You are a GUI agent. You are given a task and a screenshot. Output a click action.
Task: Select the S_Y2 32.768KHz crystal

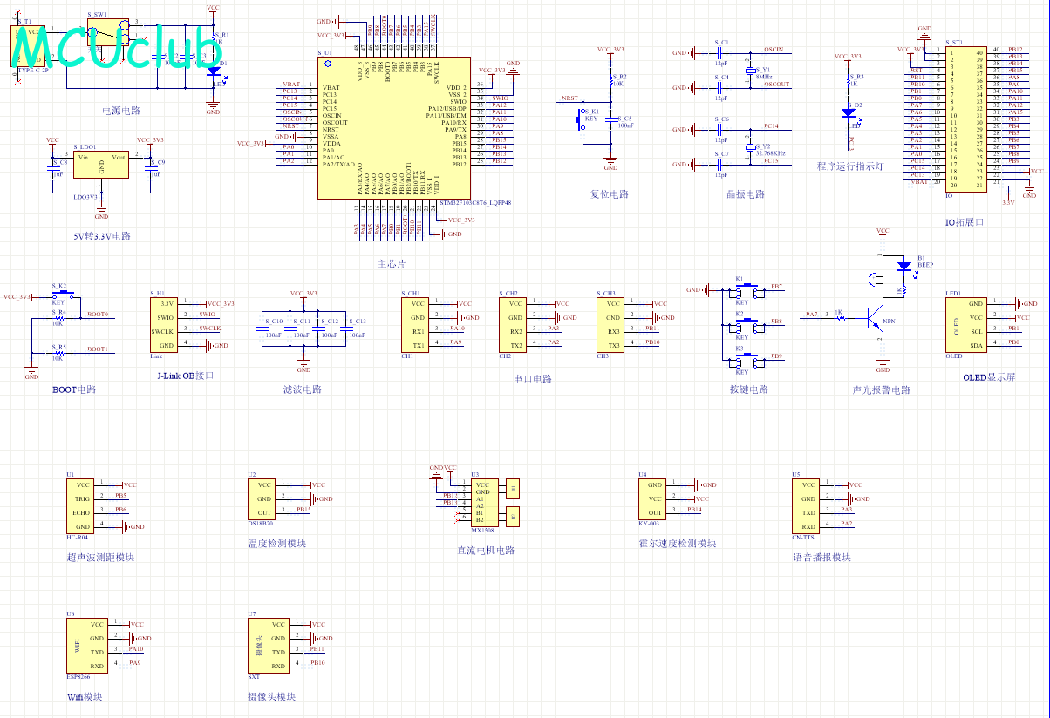[x=749, y=147]
